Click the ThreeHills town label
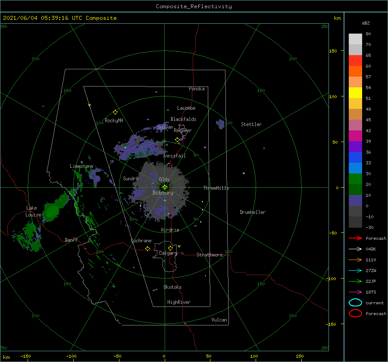This screenshot has width=388, height=362. 216,188
